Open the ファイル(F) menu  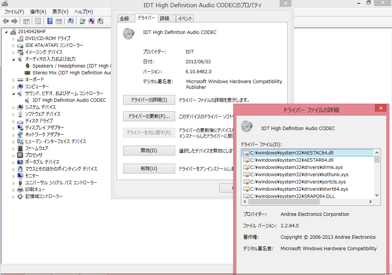[x=14, y=12]
